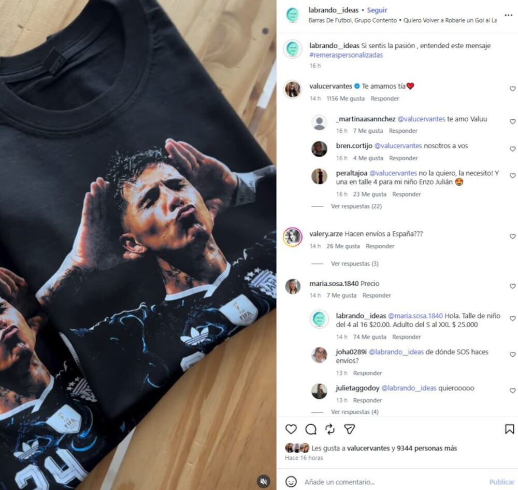518x490 pixels.
Task: Click the repost arrows icon
Action: [329, 429]
